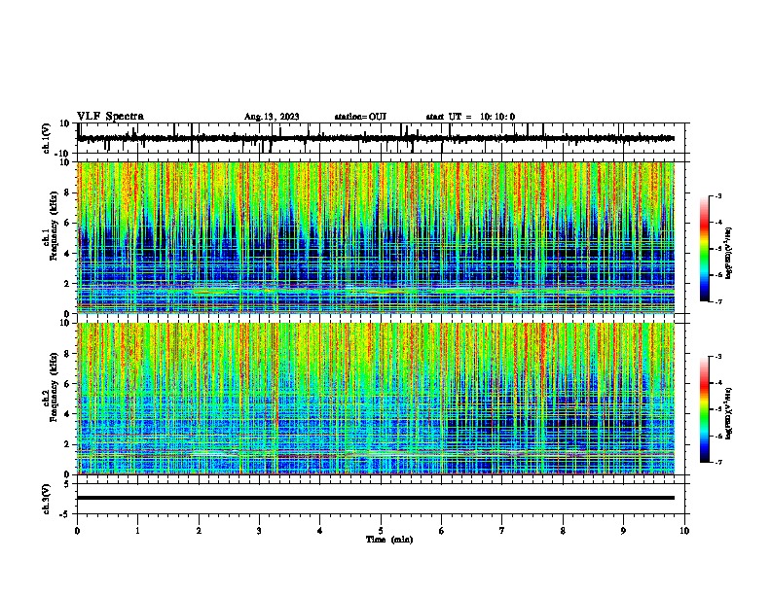Viewport: 771px width, 595px height.
Task: Click time axis tick label "3"
Action: coord(259,531)
